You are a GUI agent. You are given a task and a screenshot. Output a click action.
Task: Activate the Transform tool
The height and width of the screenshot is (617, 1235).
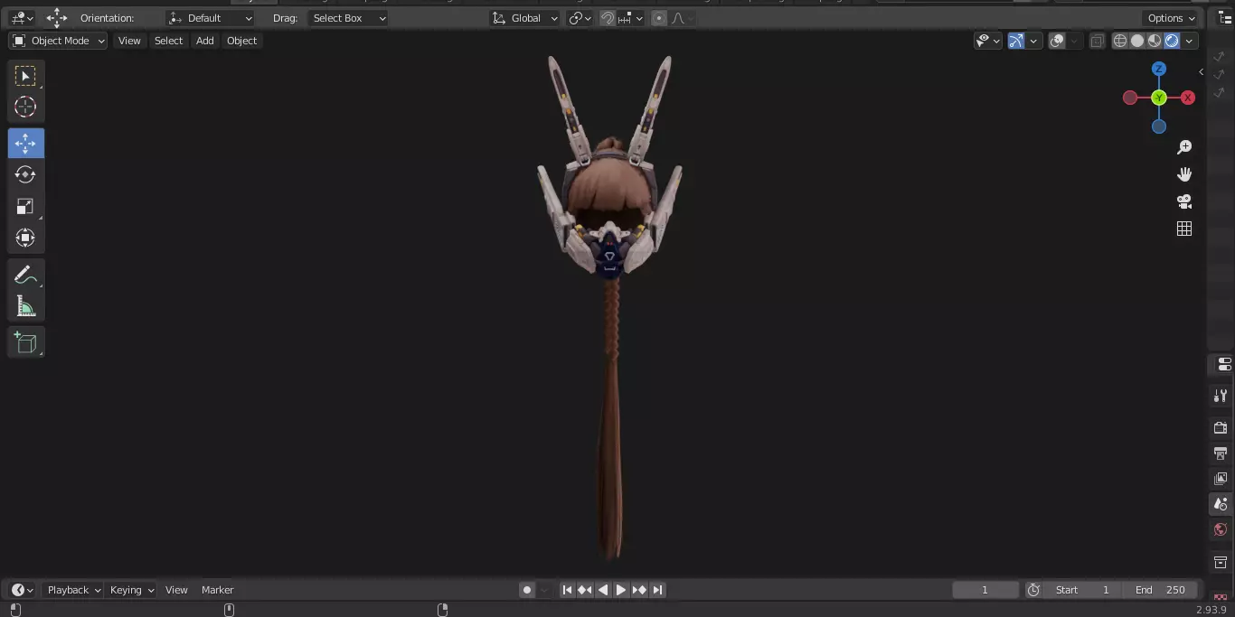point(25,238)
